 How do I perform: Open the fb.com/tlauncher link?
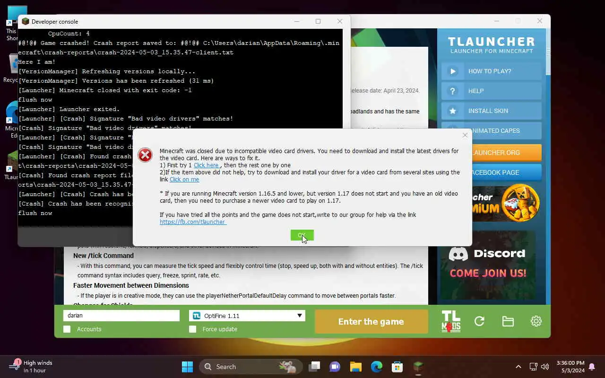193,222
